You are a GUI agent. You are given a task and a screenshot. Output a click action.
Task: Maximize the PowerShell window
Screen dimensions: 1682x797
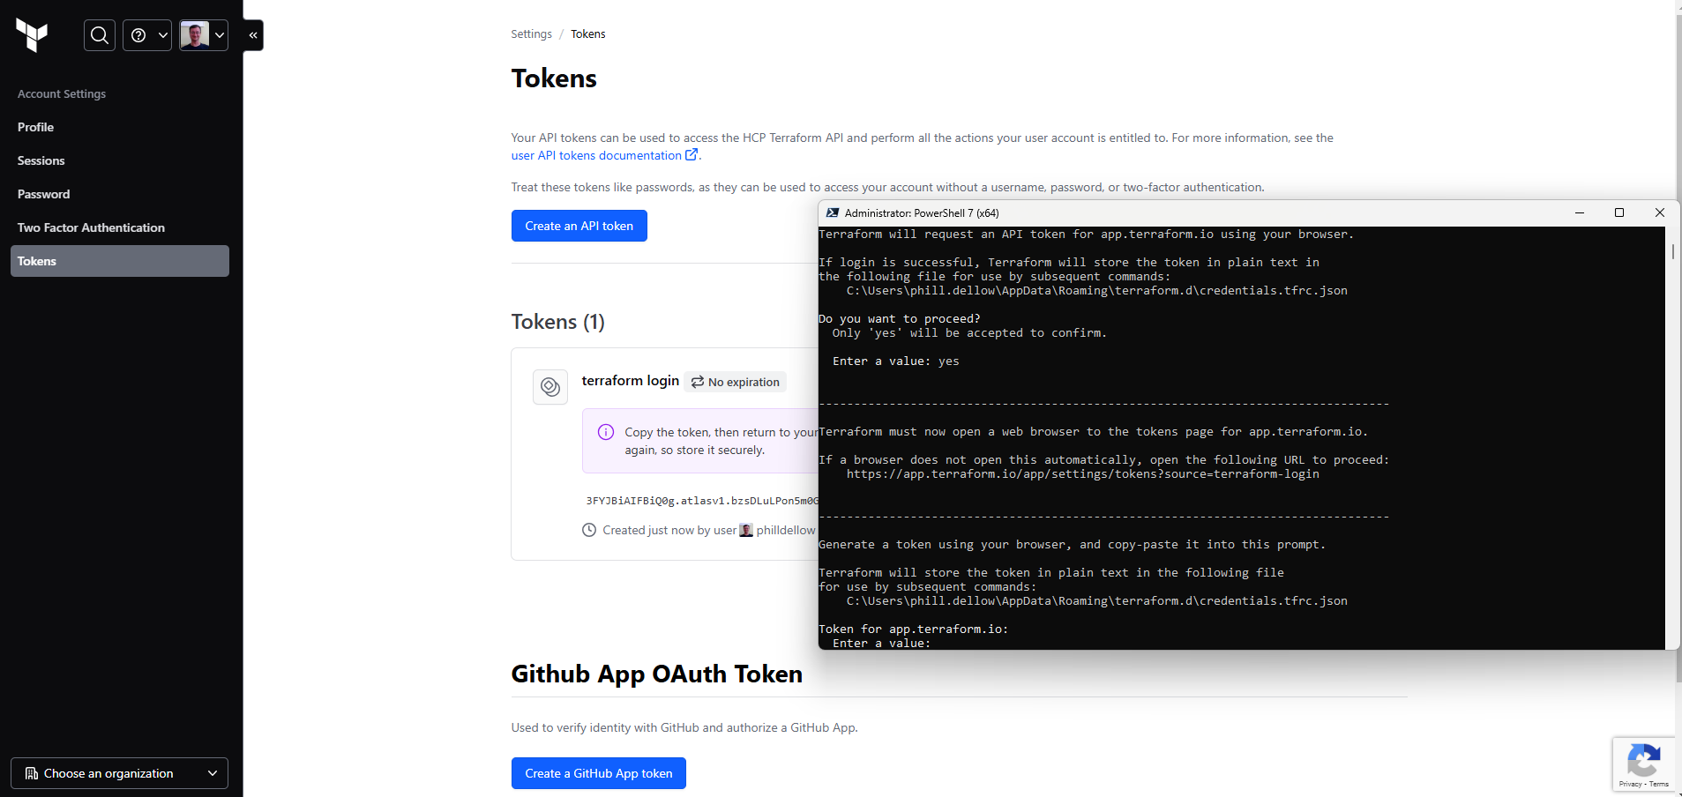point(1619,212)
